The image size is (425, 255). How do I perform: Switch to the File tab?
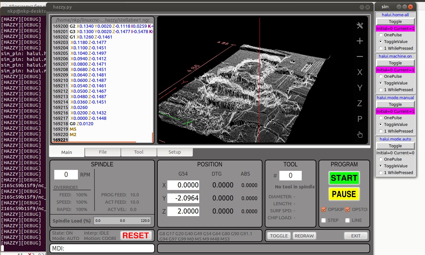103,152
